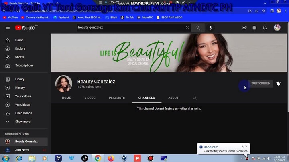Open VirtualBox from taskbar
This screenshot has height=162, width=289.
124,158
